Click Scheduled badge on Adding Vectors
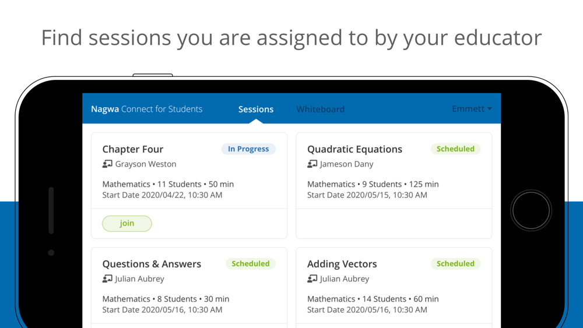Screen dimensions: 583x328 [x=455, y=264]
